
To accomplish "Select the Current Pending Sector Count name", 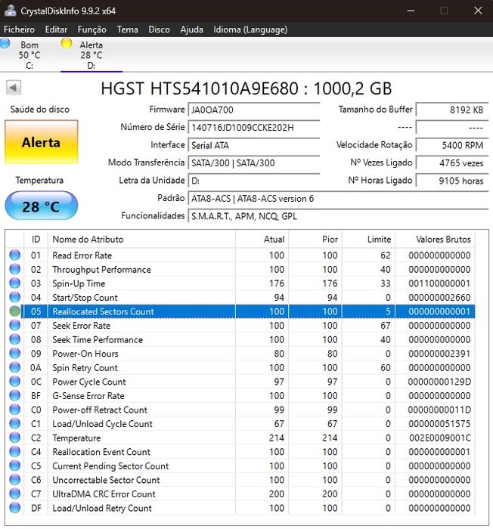I will [x=110, y=466].
